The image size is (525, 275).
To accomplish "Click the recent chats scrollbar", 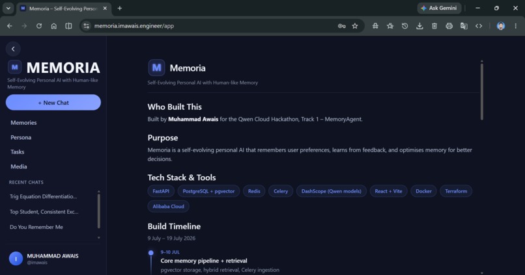I will pos(99,211).
